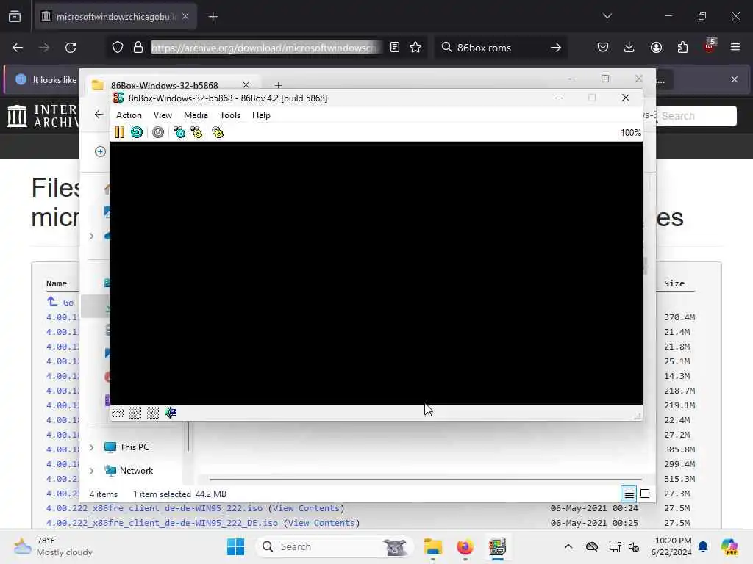Click the archive.org URL address field
The height and width of the screenshot is (564, 753).
[x=265, y=48]
